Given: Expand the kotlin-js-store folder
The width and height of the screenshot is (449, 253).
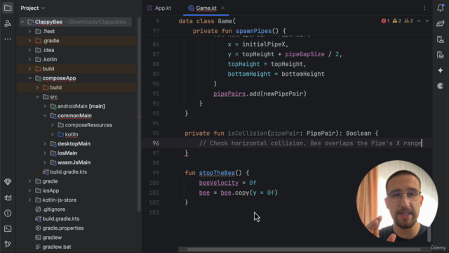Looking at the screenshot, I should [29, 200].
